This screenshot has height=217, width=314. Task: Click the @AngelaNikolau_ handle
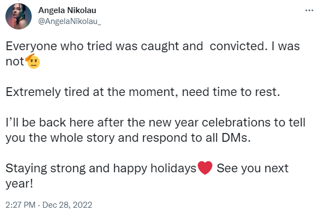pyautogui.click(x=69, y=21)
